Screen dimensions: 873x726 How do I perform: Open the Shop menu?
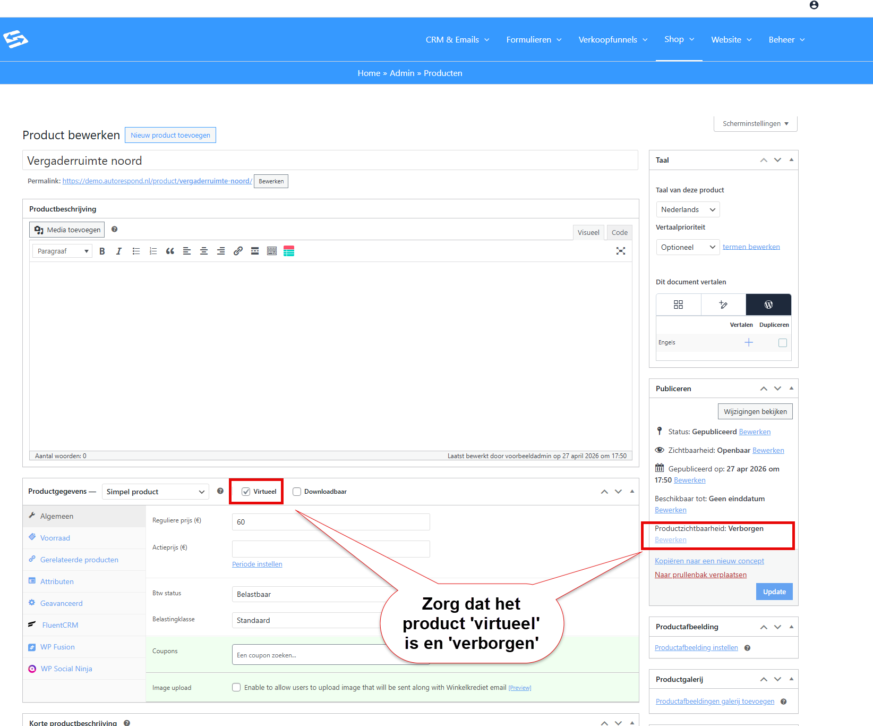pos(679,39)
